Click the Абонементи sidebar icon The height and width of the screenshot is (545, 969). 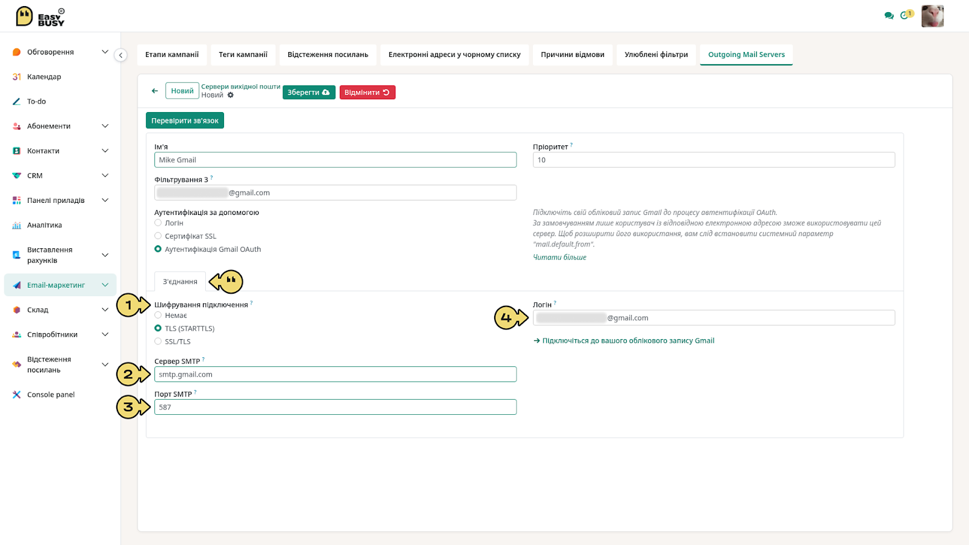pos(17,127)
